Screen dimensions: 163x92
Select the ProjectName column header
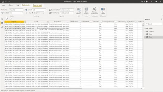(x=58, y=22)
